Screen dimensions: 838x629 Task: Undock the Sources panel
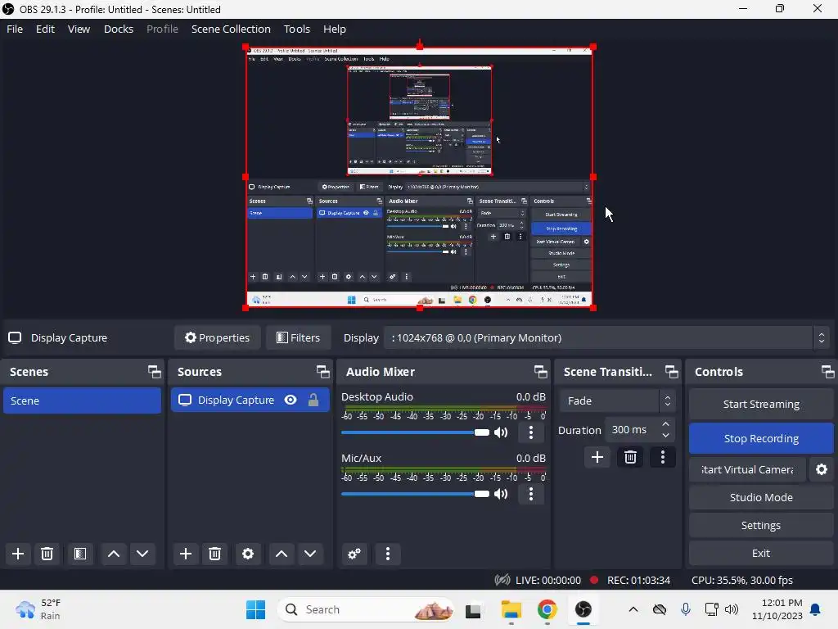(322, 372)
